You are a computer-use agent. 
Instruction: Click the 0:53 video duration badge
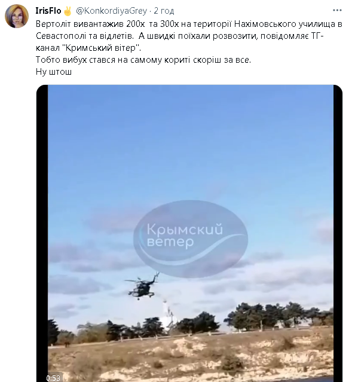(53, 378)
